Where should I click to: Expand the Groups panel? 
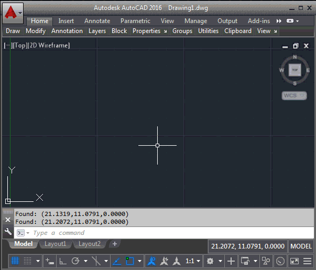[x=182, y=31]
